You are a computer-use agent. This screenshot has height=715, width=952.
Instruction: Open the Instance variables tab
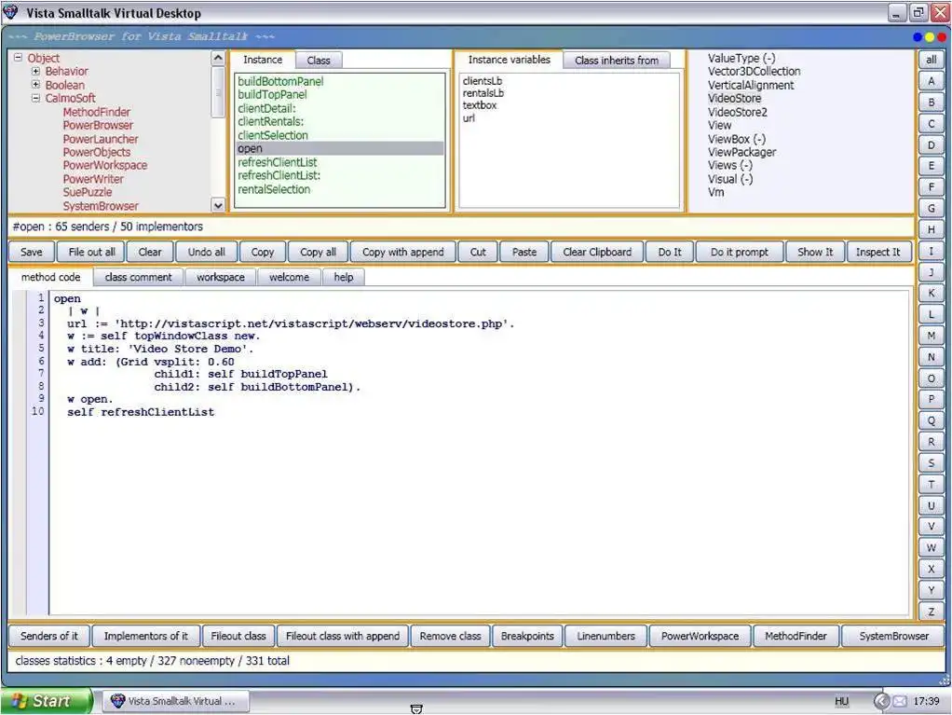[509, 60]
